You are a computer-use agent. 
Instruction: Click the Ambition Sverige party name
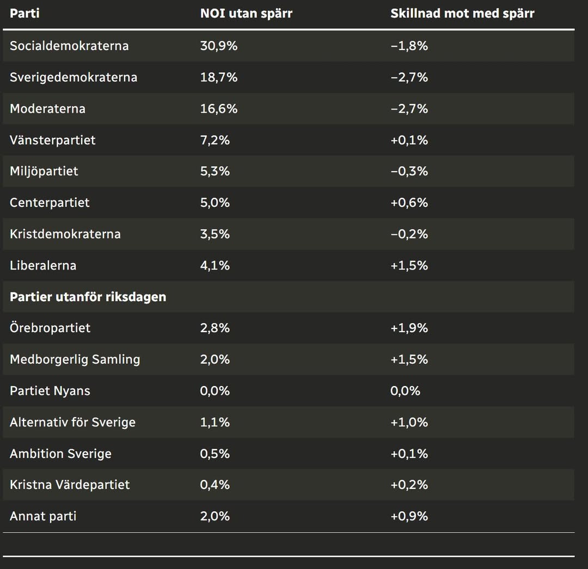coord(60,454)
